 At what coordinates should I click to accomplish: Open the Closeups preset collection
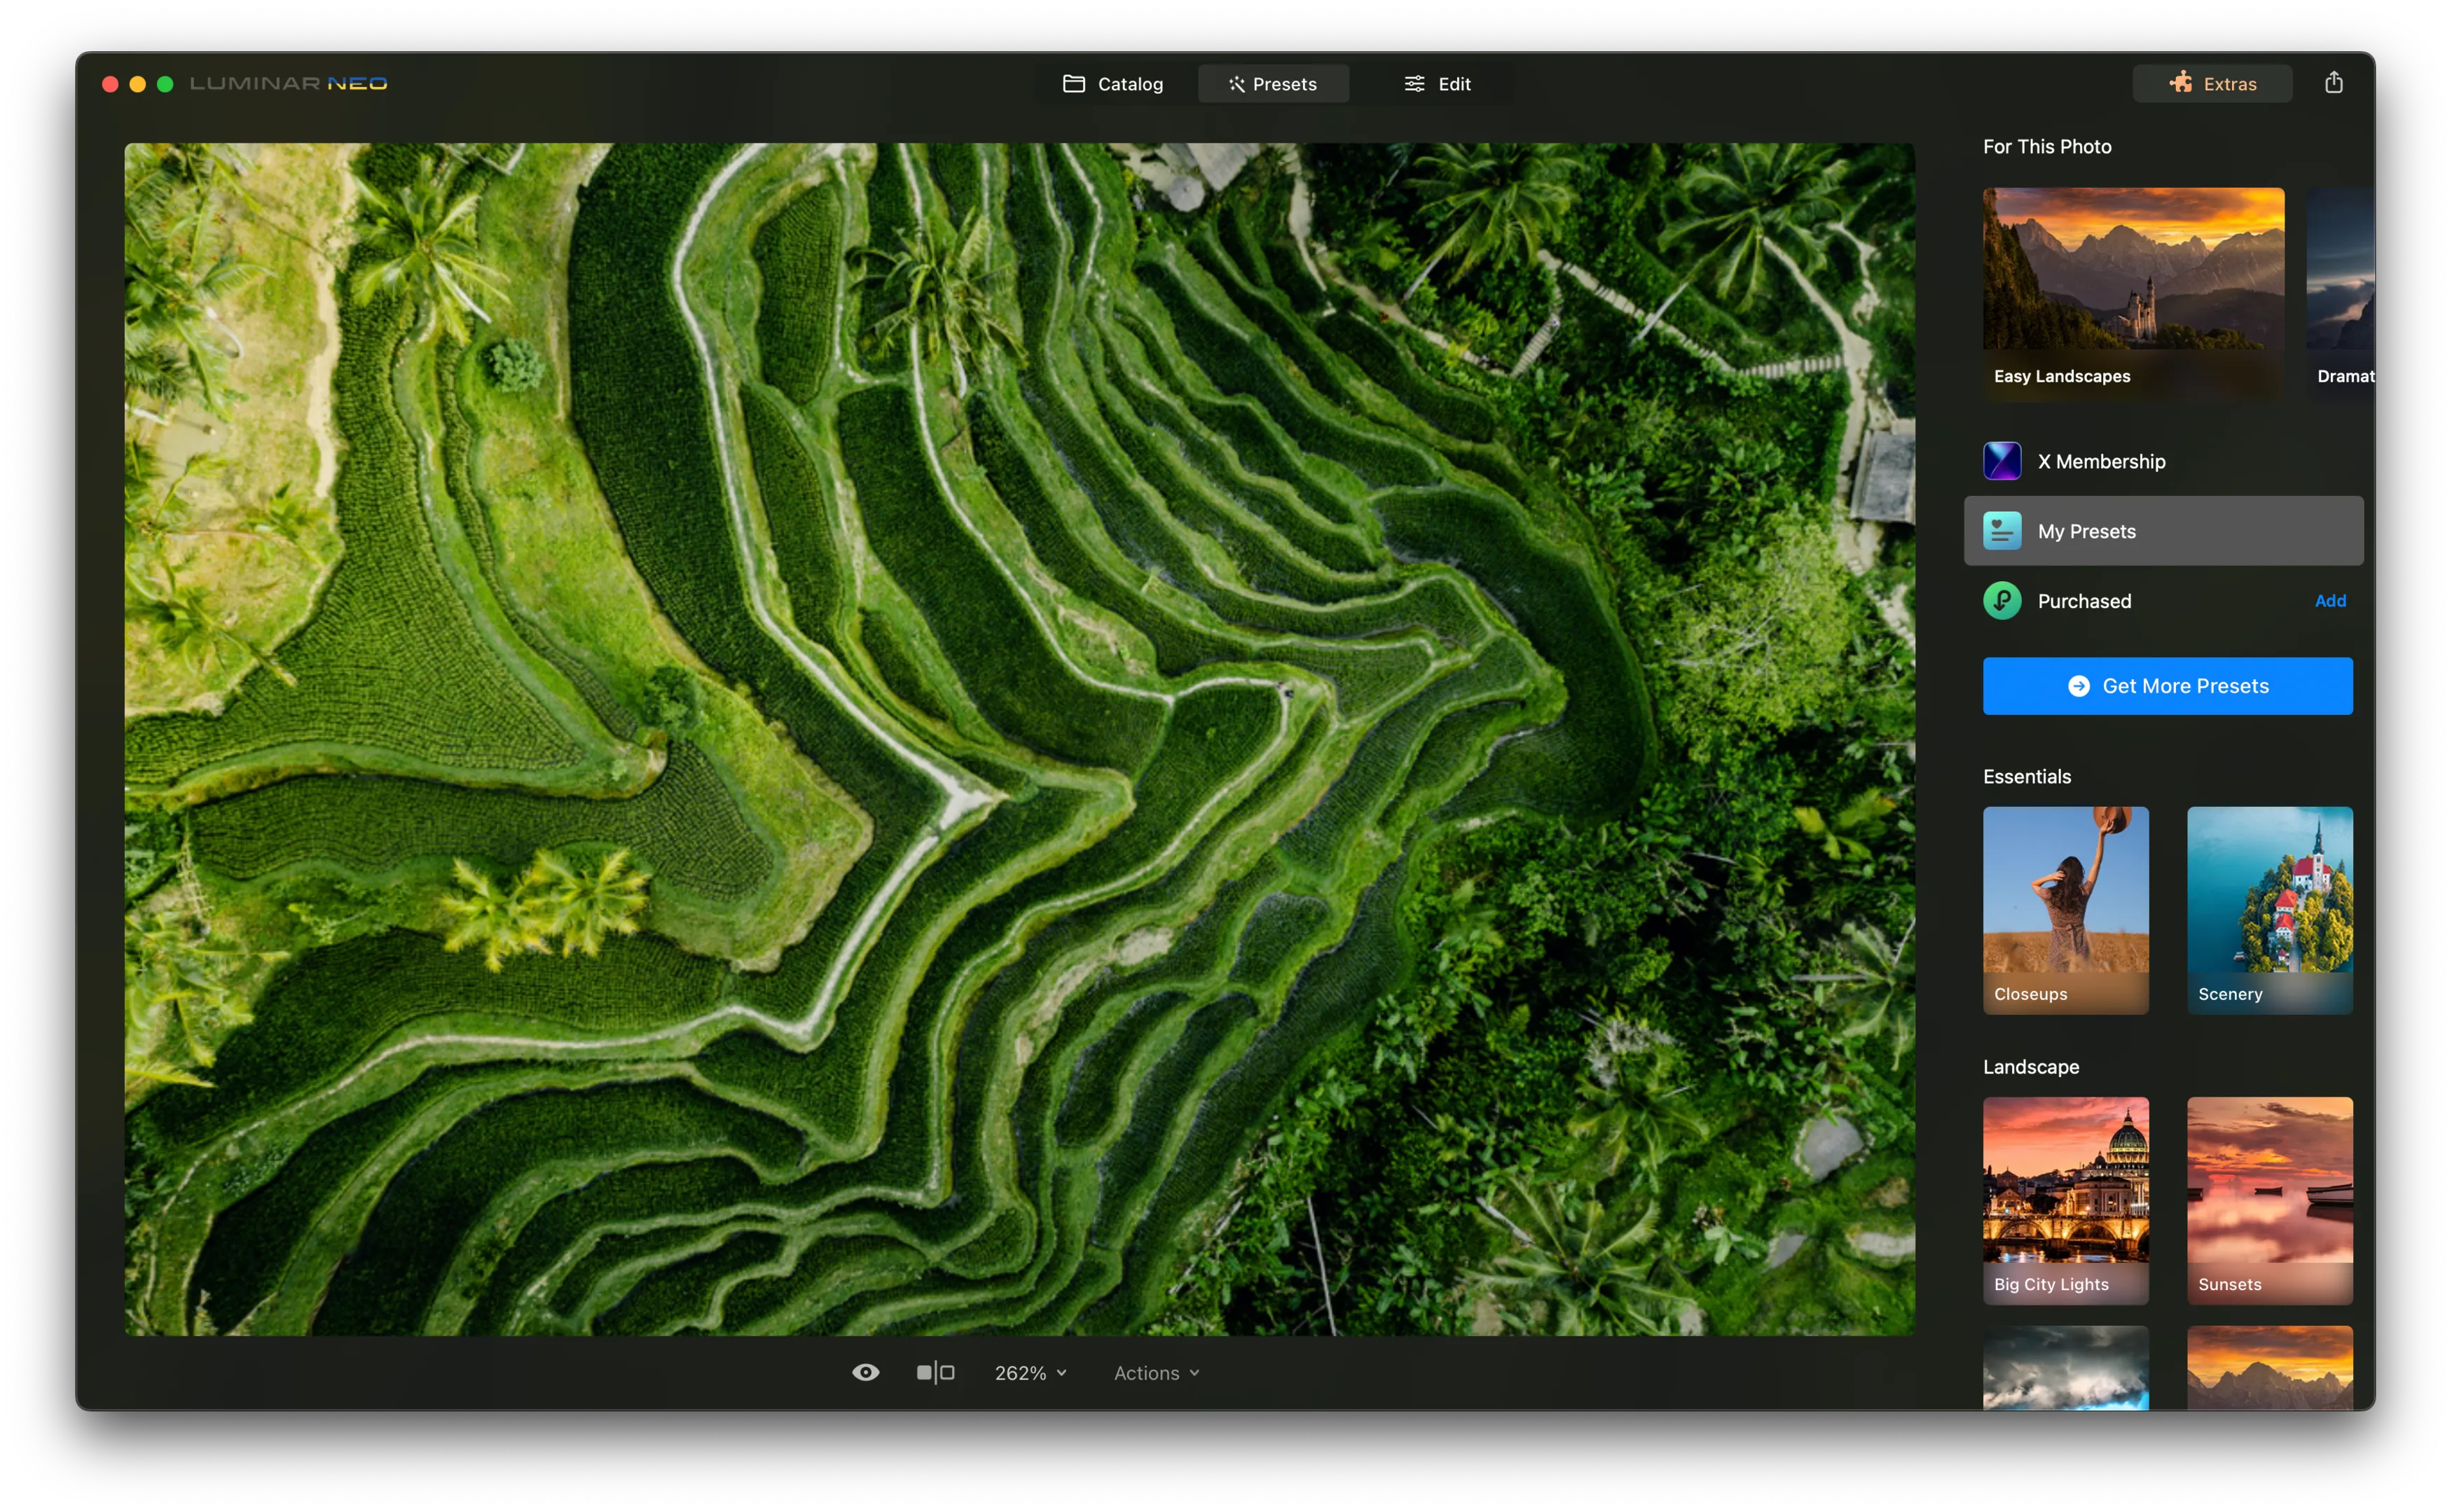(x=2065, y=909)
